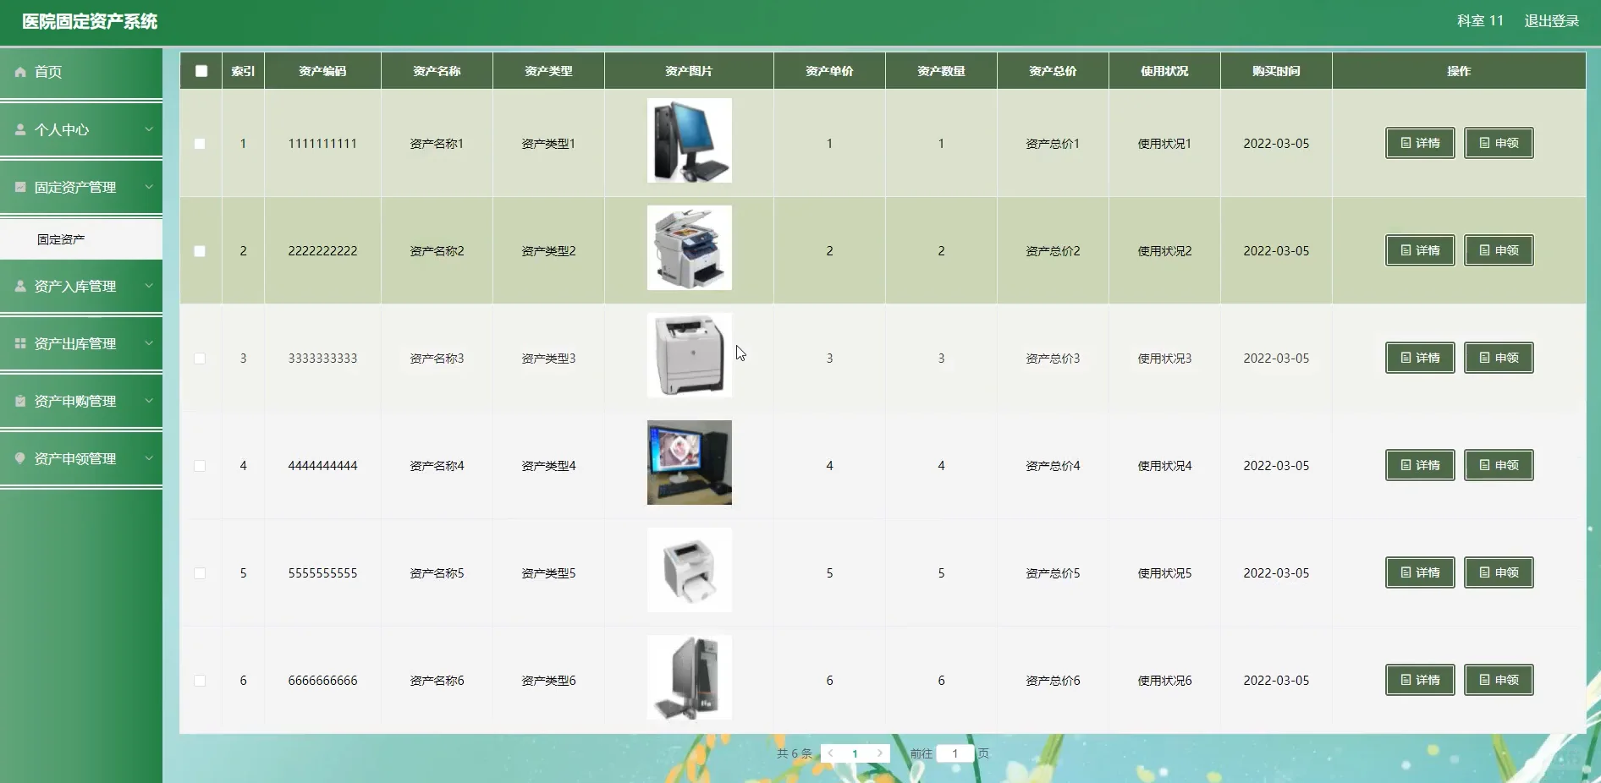The image size is (1601, 783).
Task: Click the 使用状况 column header
Action: point(1164,71)
